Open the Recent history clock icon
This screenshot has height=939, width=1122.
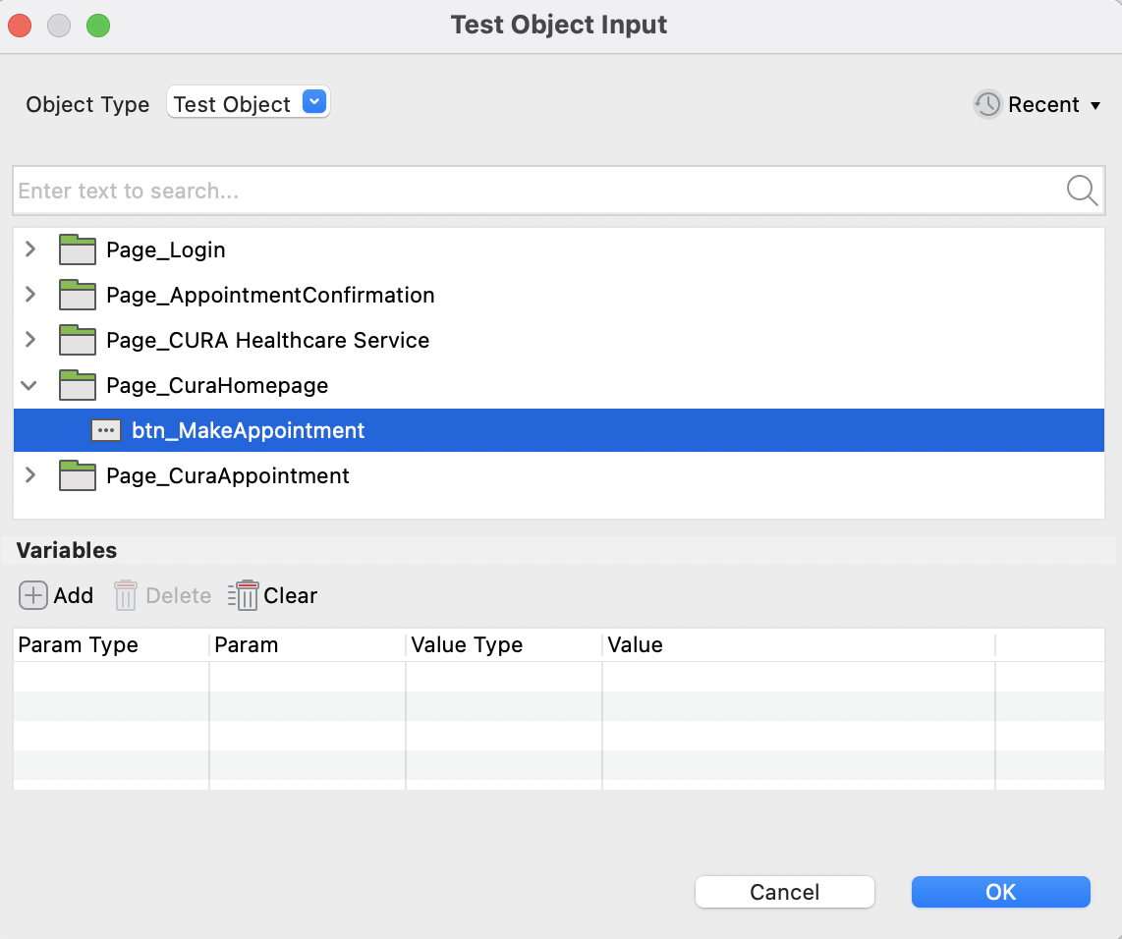coord(986,104)
